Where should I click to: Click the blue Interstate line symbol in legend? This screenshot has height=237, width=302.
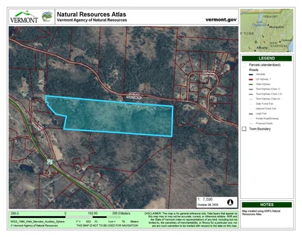pyautogui.click(x=251, y=74)
